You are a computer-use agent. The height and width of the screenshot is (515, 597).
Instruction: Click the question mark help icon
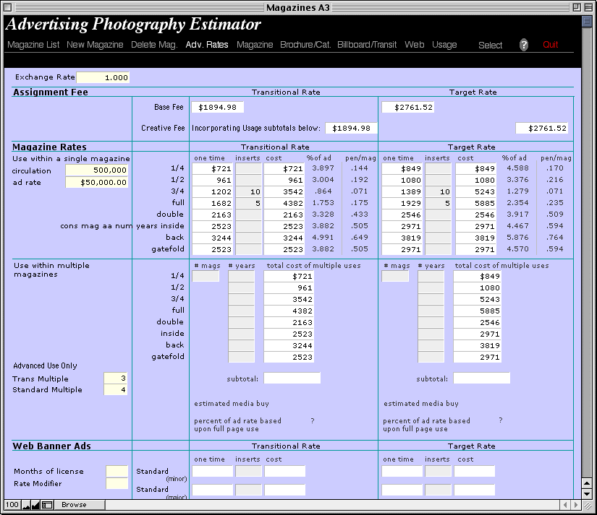pos(524,45)
